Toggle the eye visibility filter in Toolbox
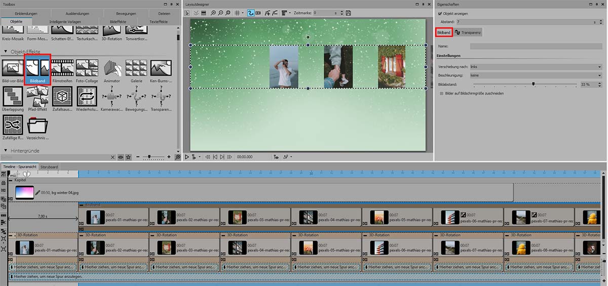608x286 pixels. pos(121,157)
